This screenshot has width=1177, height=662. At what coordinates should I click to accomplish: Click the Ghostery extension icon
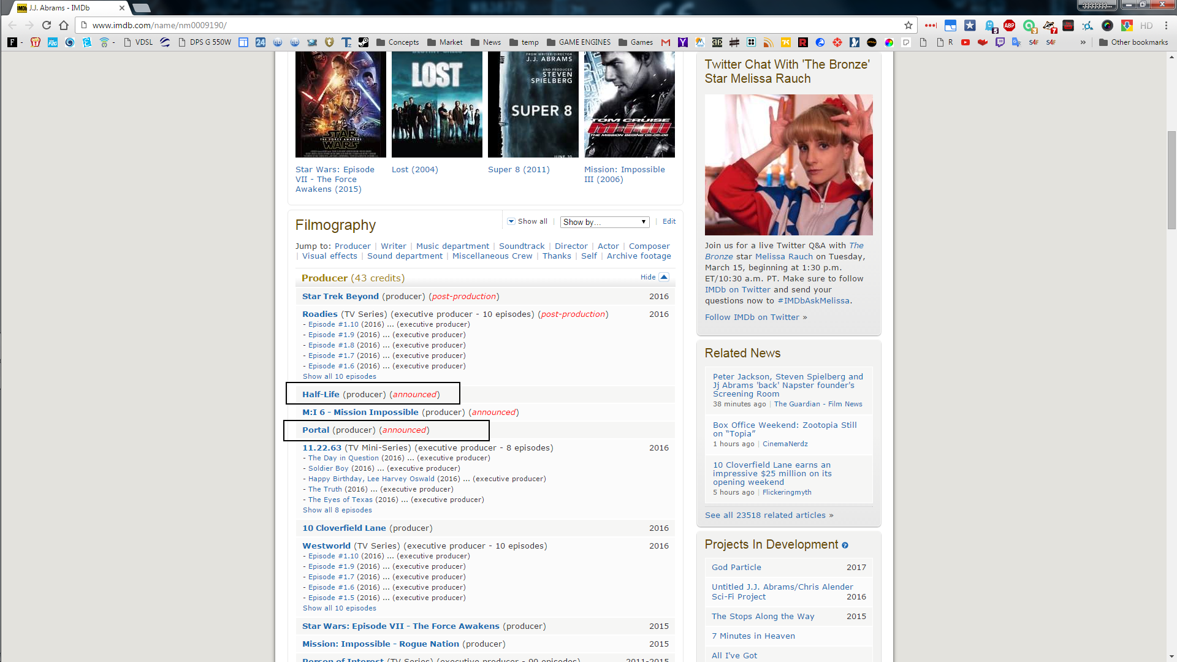[x=989, y=26]
